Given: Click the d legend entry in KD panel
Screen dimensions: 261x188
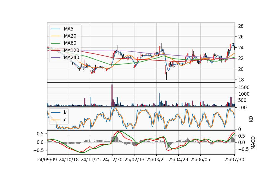Looking at the screenshot, I should (x=65, y=119).
